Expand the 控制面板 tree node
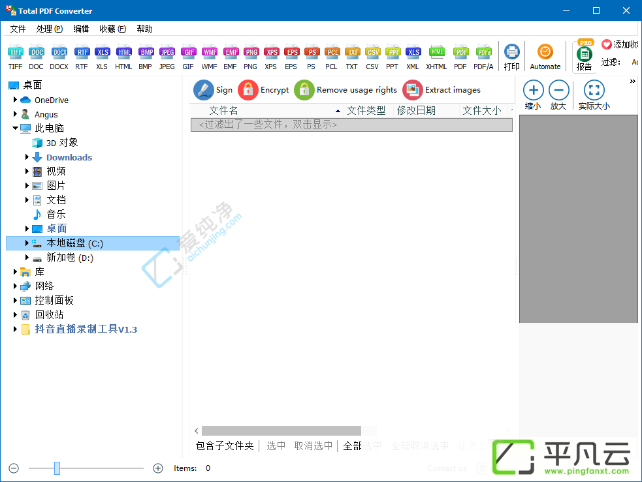Screen dimensions: 642x482 click(15, 300)
